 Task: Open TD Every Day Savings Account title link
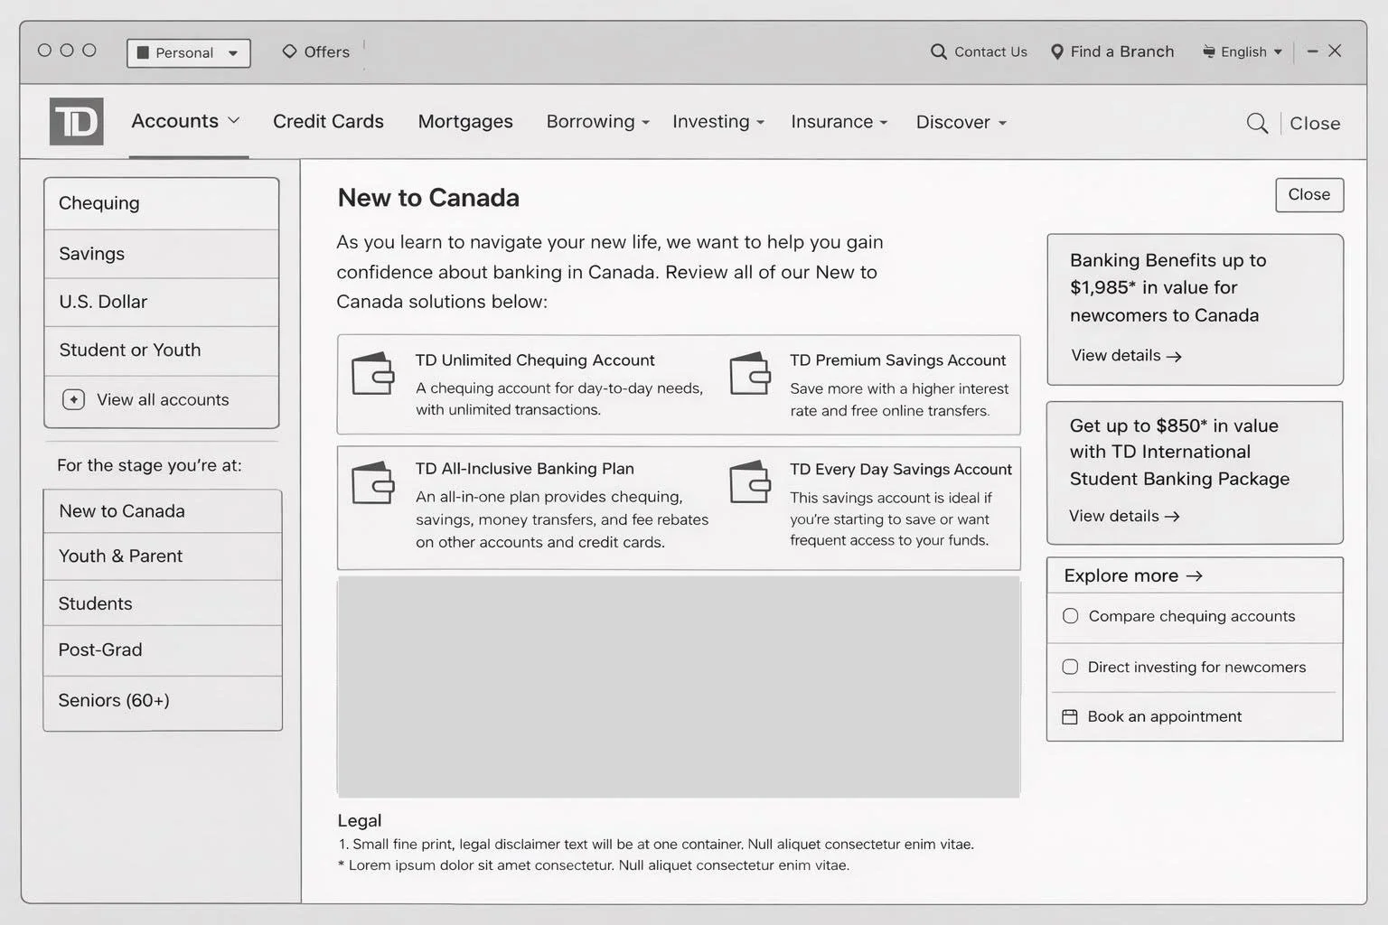coord(901,469)
